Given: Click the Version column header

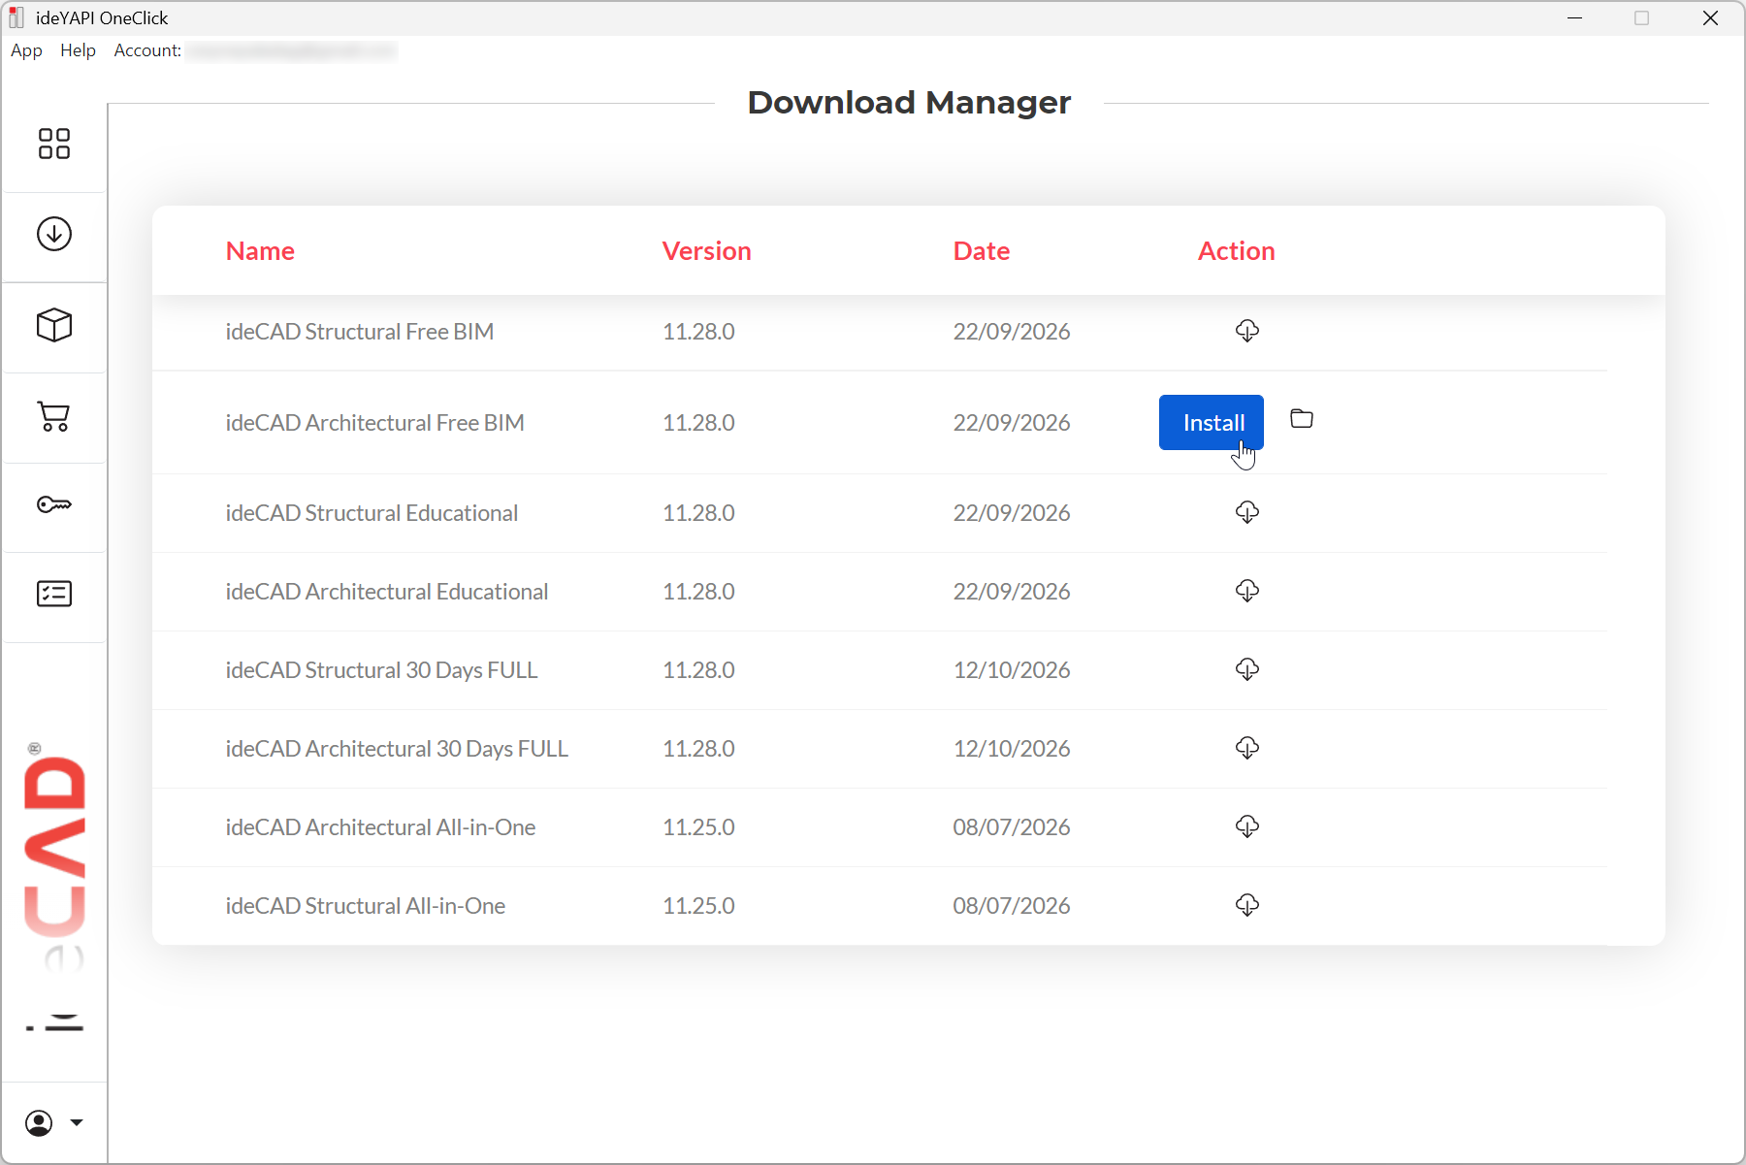Looking at the screenshot, I should (x=706, y=251).
